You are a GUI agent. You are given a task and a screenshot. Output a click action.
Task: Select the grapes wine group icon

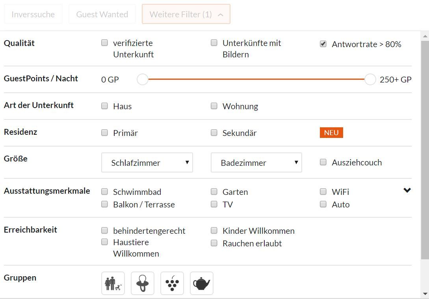tap(172, 283)
